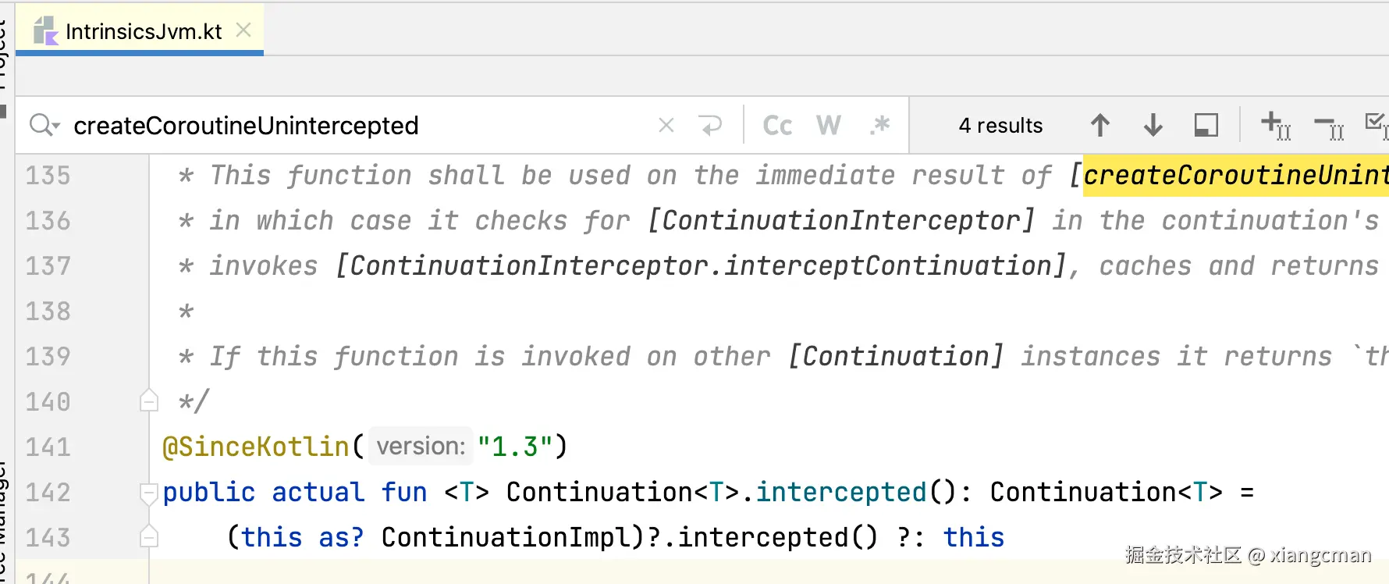Image resolution: width=1389 pixels, height=584 pixels.
Task: Click the highlighted createCoroutineUnintercepted match
Action: point(1234,176)
